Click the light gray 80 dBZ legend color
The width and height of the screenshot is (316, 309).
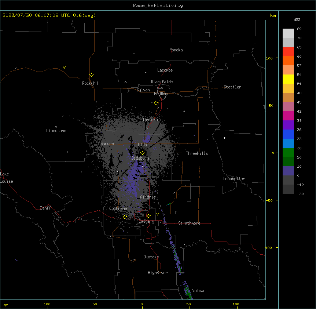(288, 33)
